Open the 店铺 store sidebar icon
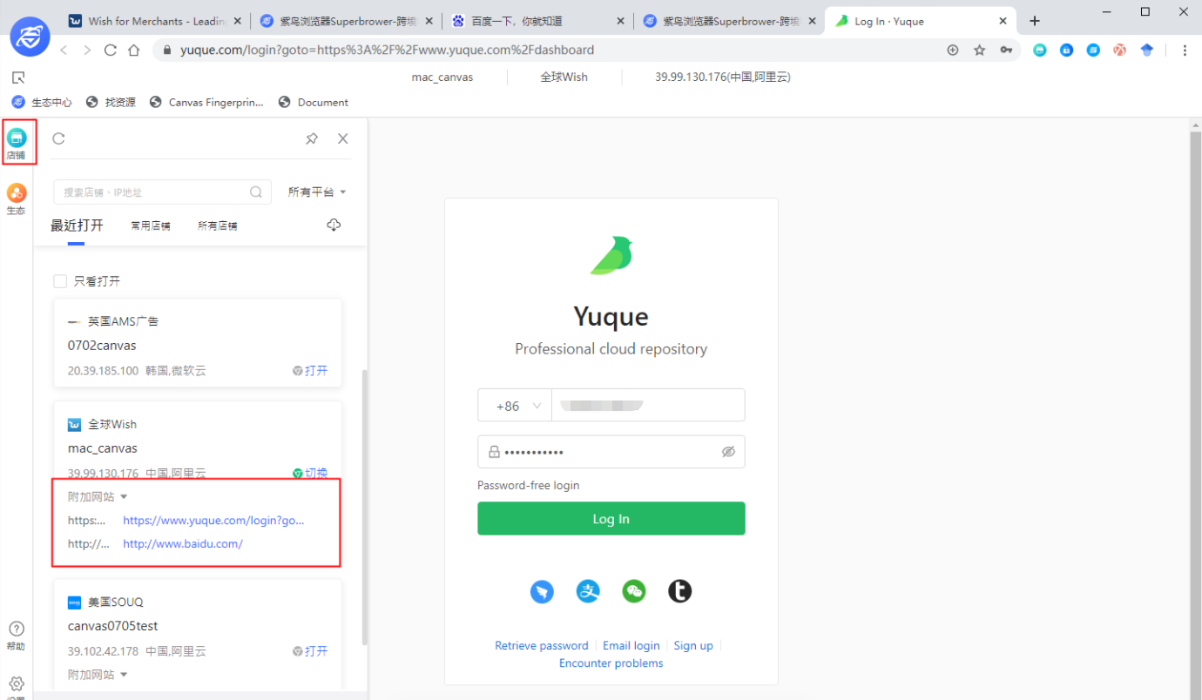Viewport: 1202px width, 700px height. coord(17,142)
